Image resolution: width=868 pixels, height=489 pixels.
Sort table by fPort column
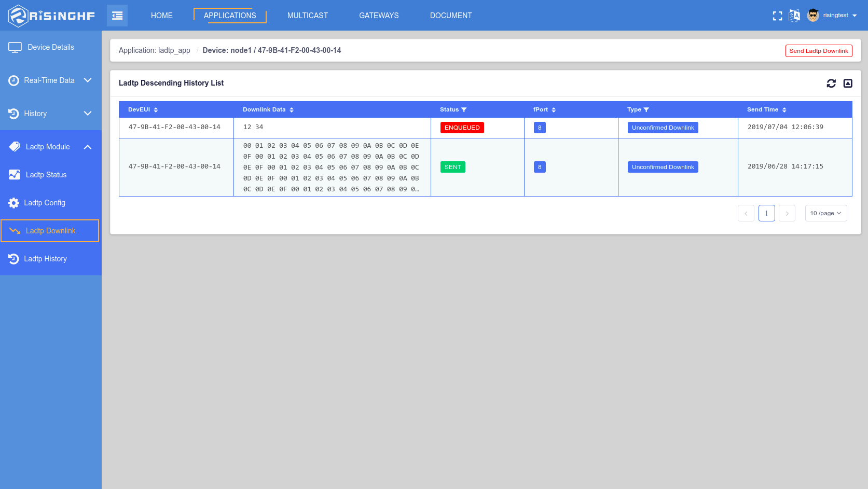click(554, 110)
